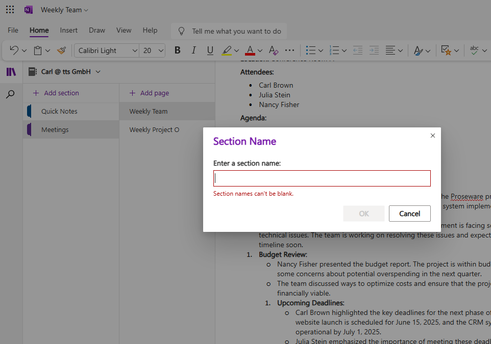Click OK in Section Name dialog
The height and width of the screenshot is (344, 491).
(x=364, y=214)
